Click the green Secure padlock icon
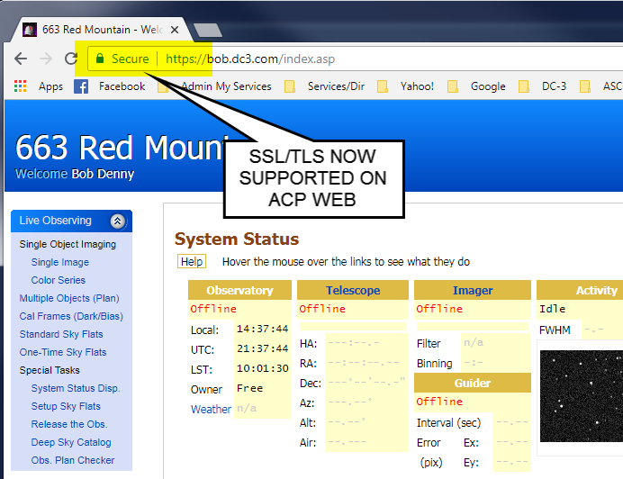623x479 pixels. [x=100, y=59]
